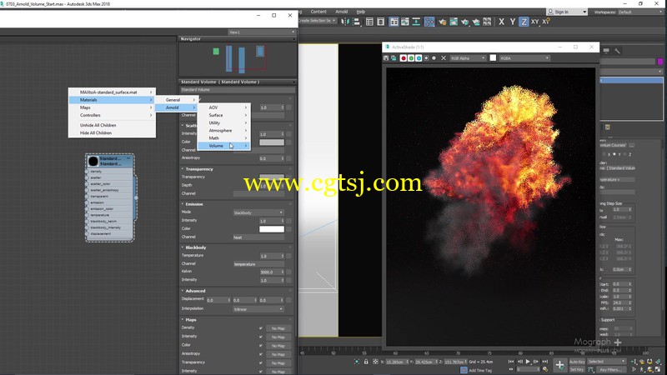Restrict transform to Y axis
Screen dimensions: 667x375
click(513, 22)
